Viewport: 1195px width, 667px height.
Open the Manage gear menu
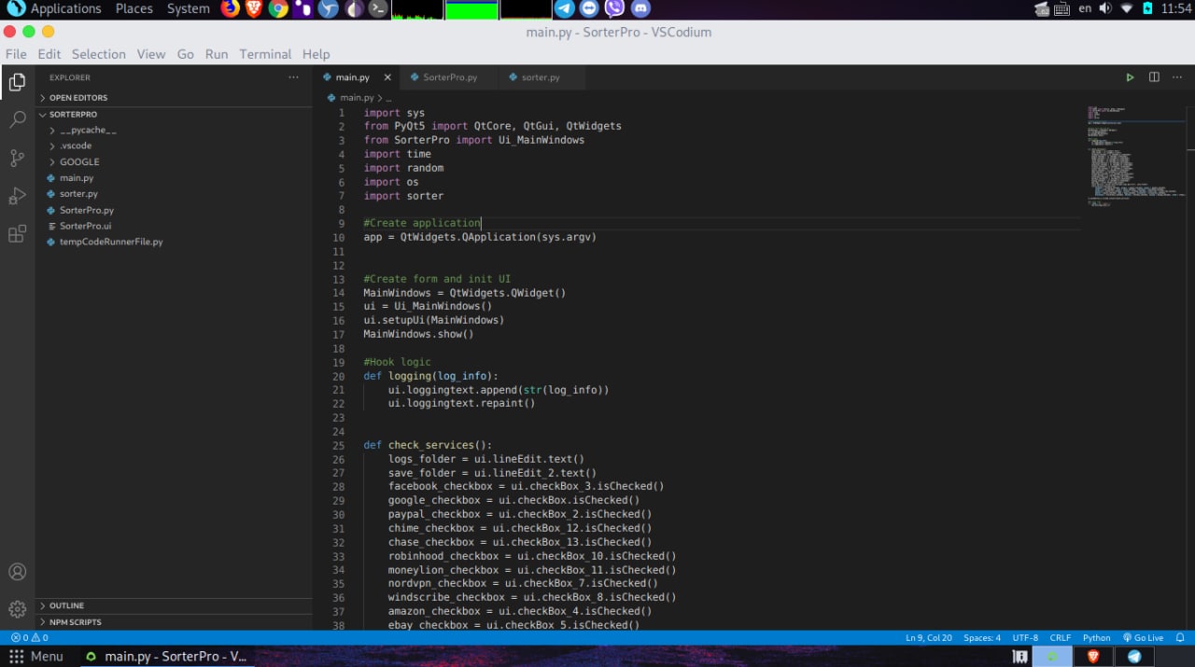[x=17, y=609]
